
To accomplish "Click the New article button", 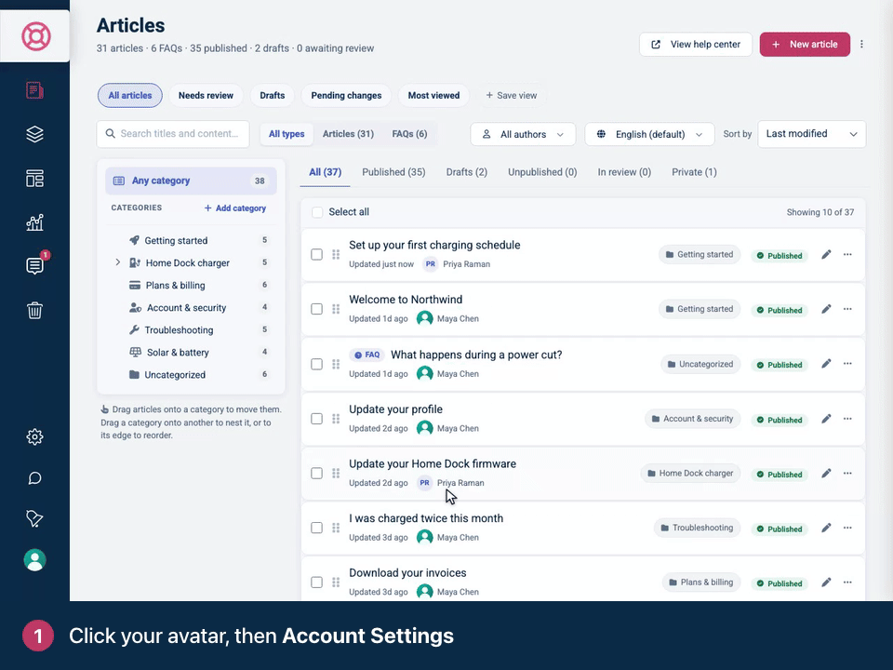I will tap(805, 45).
